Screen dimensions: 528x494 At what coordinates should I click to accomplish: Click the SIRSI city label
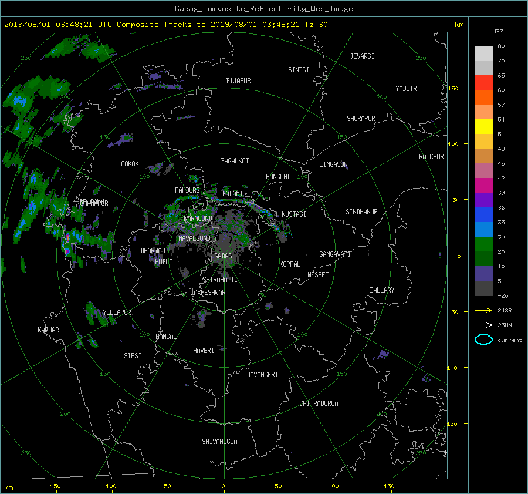click(133, 356)
